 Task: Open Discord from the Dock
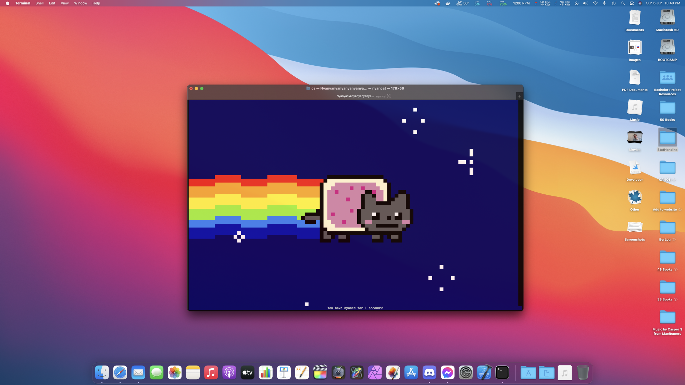click(x=429, y=372)
